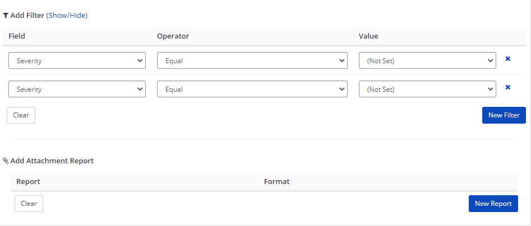Expand the second row's Equal operator dropdown
531x226 pixels.
click(x=252, y=89)
